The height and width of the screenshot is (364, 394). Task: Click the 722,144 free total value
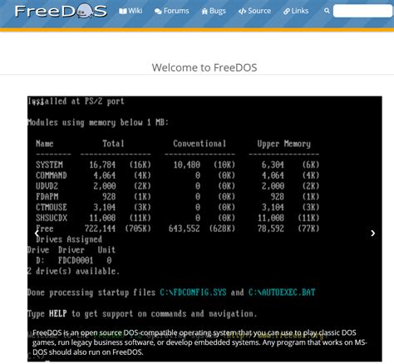[100, 229]
